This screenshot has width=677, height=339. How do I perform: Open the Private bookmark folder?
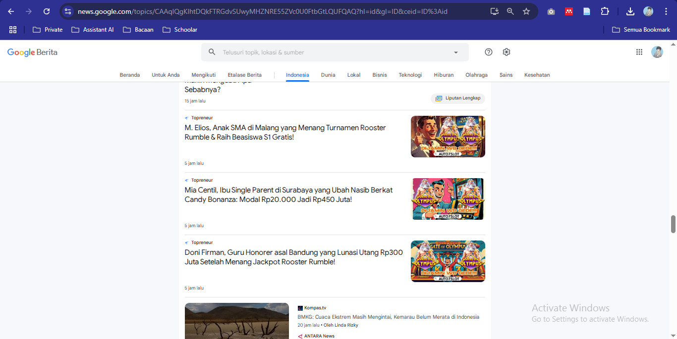[x=48, y=30]
